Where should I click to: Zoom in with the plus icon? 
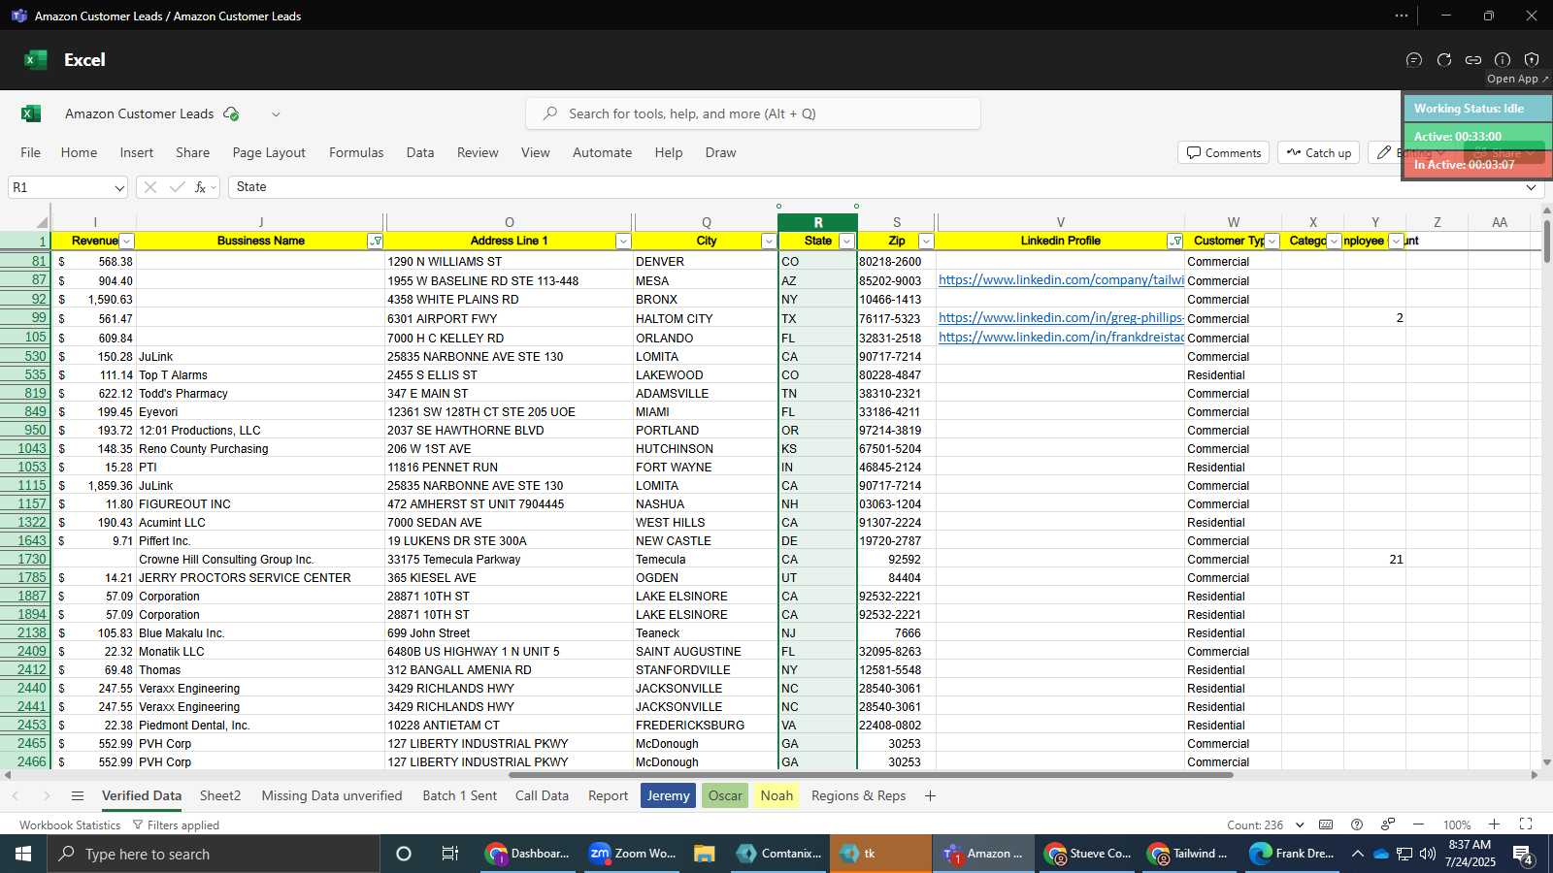[1495, 824]
